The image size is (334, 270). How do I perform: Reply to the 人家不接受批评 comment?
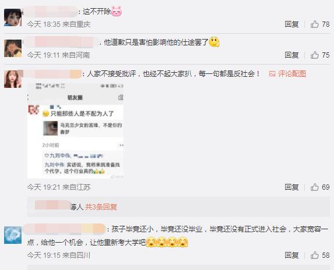point(292,187)
